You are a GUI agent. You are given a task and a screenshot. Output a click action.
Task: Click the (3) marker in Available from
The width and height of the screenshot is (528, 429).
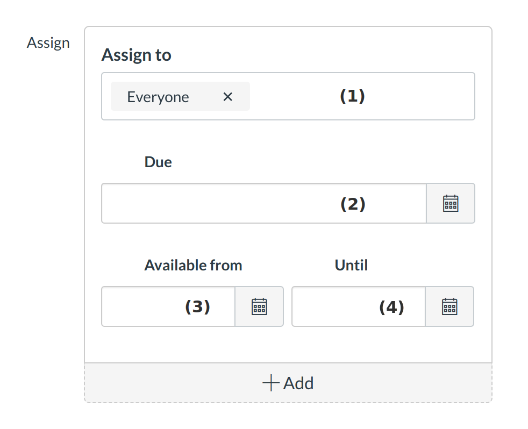197,306
